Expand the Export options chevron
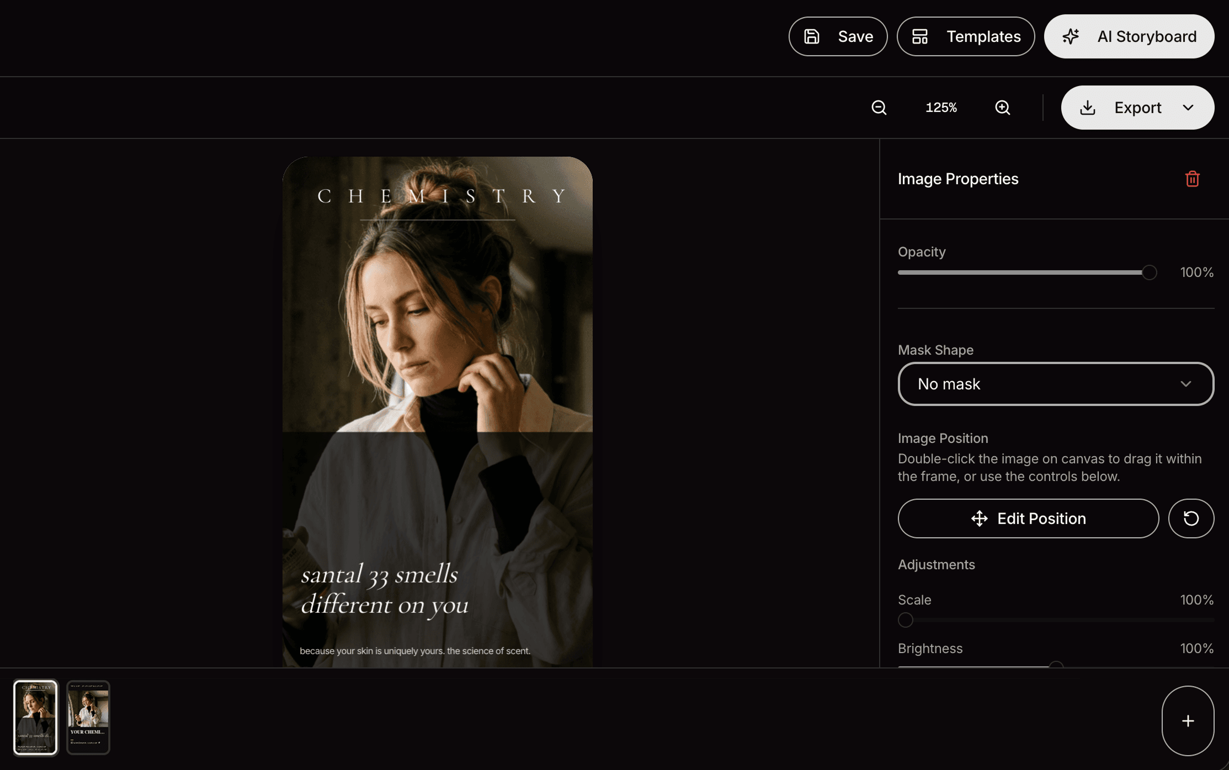Image resolution: width=1229 pixels, height=770 pixels. 1188,108
